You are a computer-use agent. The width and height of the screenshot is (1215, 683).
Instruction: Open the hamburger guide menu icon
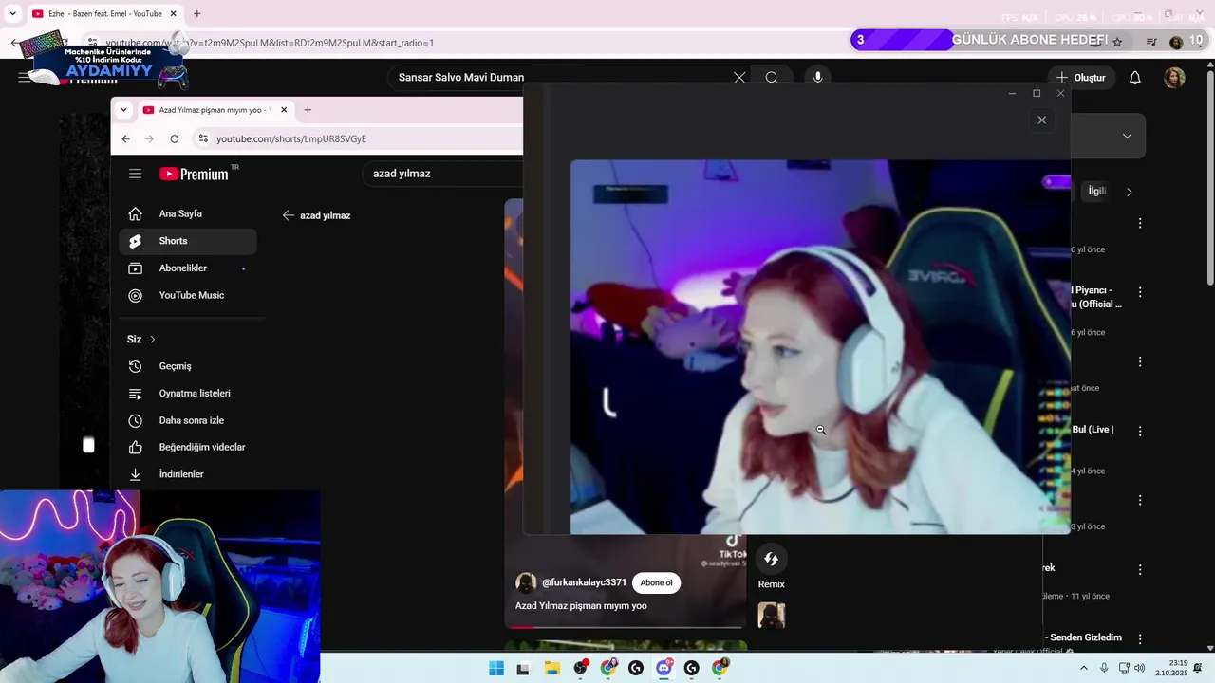[x=136, y=174]
